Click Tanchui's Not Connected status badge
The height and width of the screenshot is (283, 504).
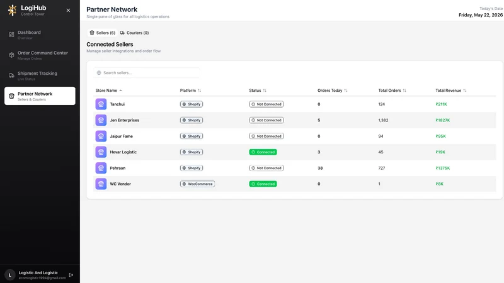[266, 104]
